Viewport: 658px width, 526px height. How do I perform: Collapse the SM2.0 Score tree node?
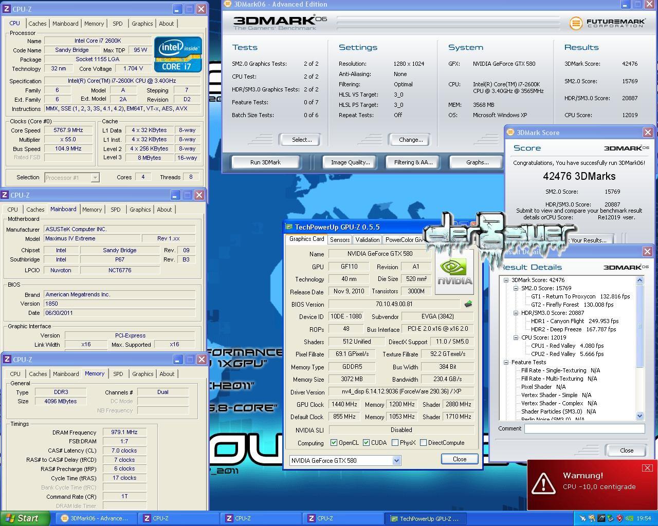pos(516,288)
